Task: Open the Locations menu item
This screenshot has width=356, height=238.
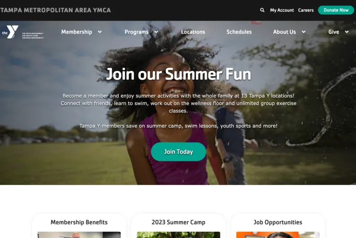Action: [193, 32]
